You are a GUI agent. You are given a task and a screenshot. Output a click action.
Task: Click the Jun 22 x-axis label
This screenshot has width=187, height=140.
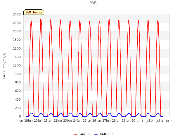click(x=53, y=121)
